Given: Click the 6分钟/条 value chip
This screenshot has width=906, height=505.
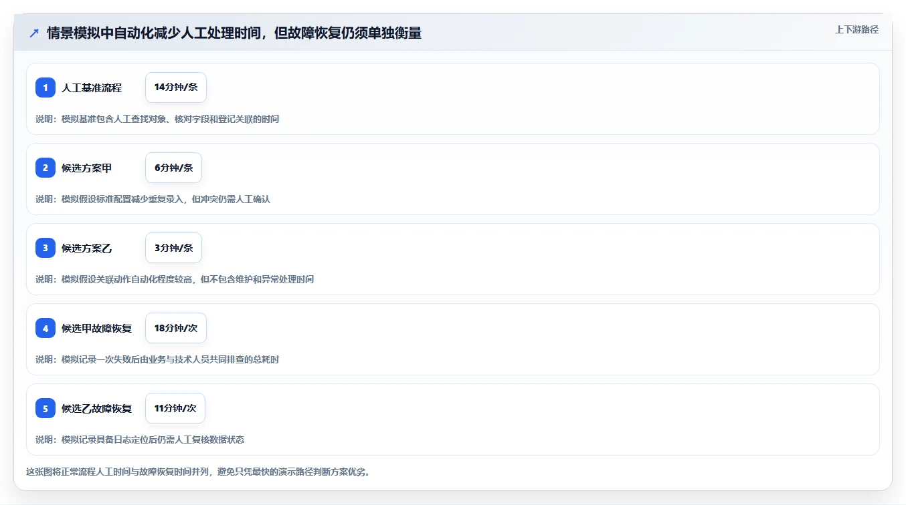Looking at the screenshot, I should [173, 168].
